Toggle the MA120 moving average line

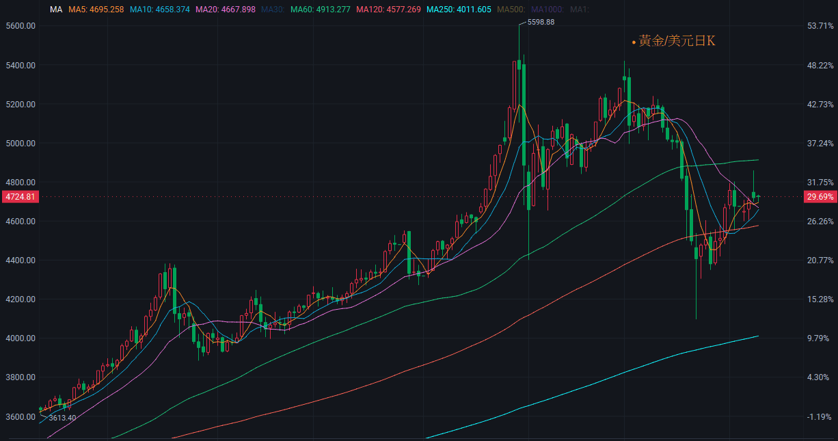389,10
